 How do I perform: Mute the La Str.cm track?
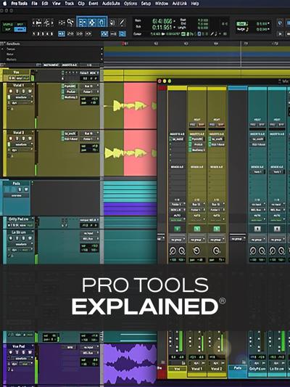click(30, 238)
